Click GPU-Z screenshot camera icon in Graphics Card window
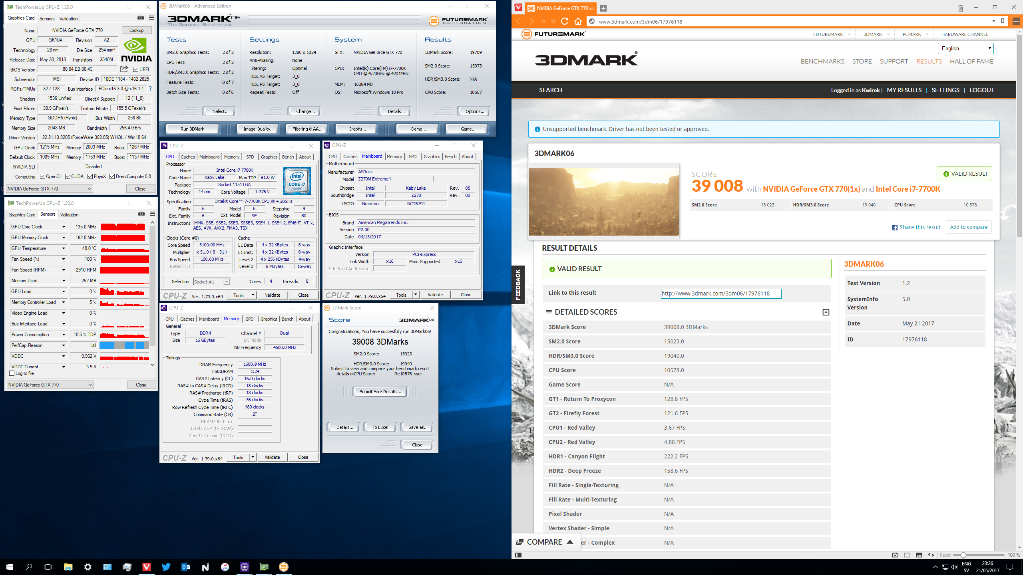The image size is (1023, 575). (x=141, y=18)
